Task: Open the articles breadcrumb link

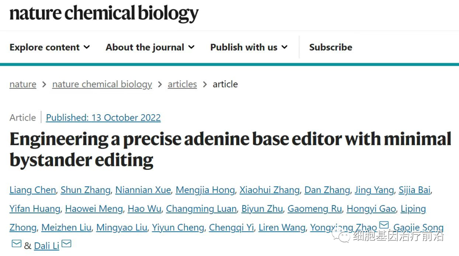Action: tap(182, 84)
